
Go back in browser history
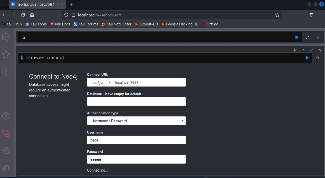click(4, 15)
